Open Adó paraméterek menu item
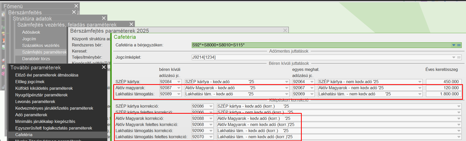The width and height of the screenshot is (466, 141). [31, 115]
